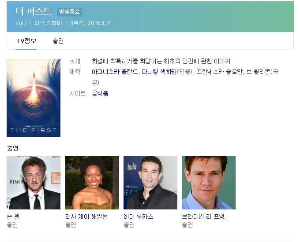Click 레이 루카스 photo thumbnail

coord(150,183)
